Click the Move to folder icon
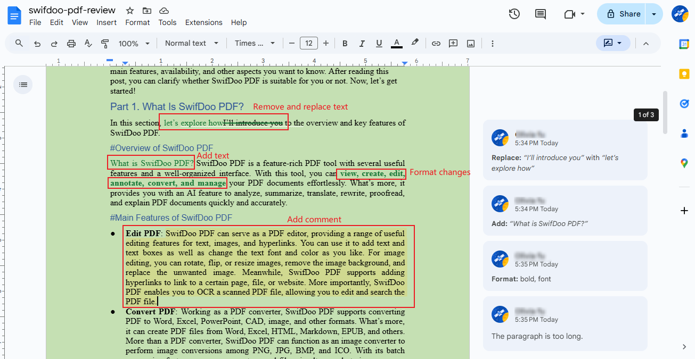 pos(147,11)
